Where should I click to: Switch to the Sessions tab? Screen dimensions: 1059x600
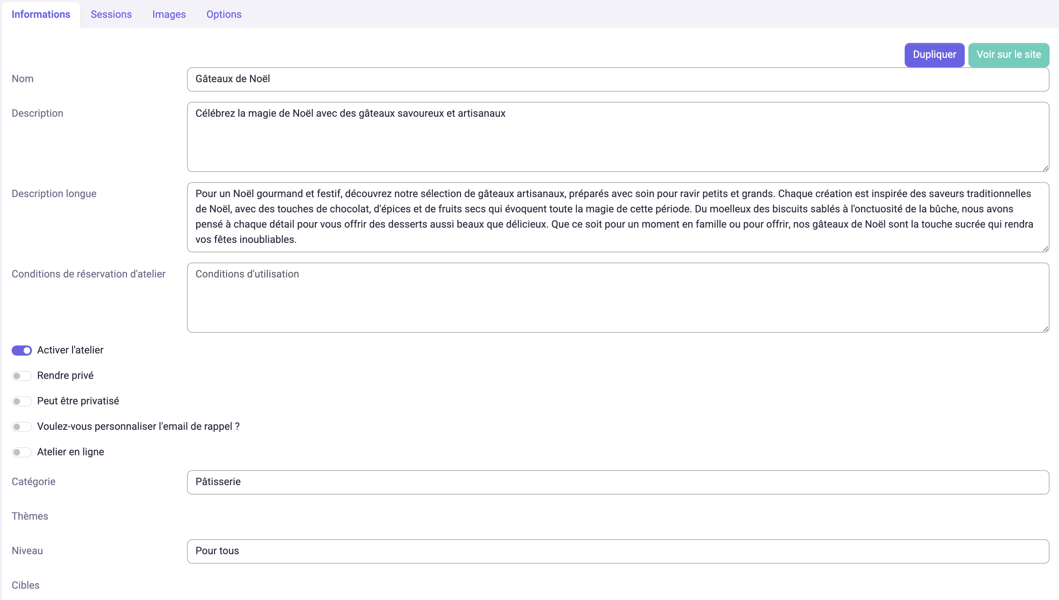(x=111, y=15)
